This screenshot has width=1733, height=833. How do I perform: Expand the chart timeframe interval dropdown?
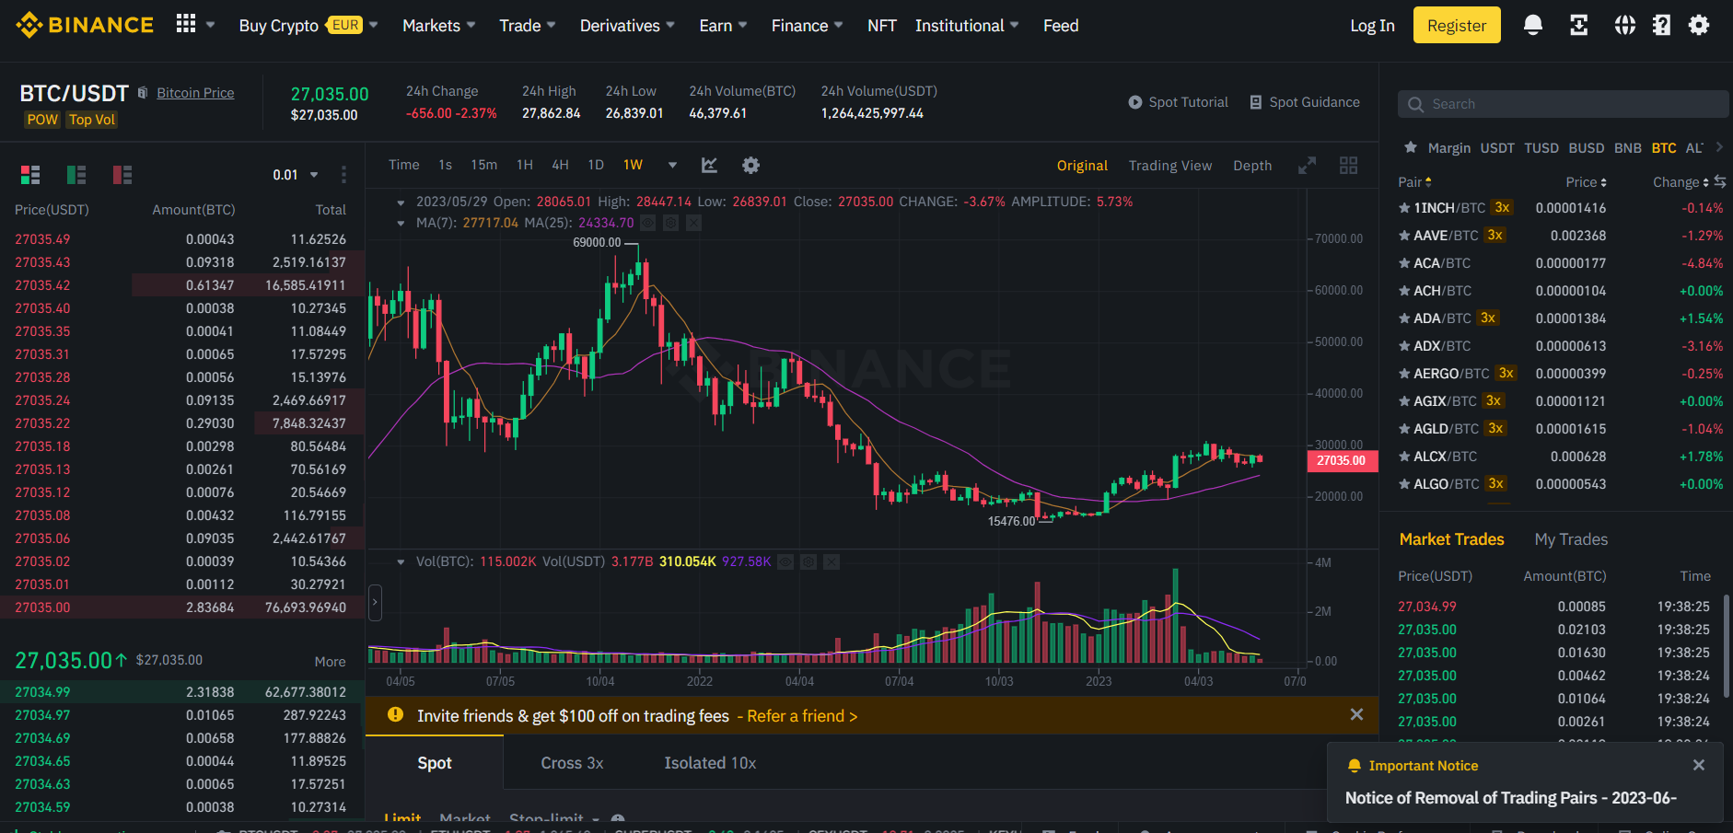(x=671, y=165)
